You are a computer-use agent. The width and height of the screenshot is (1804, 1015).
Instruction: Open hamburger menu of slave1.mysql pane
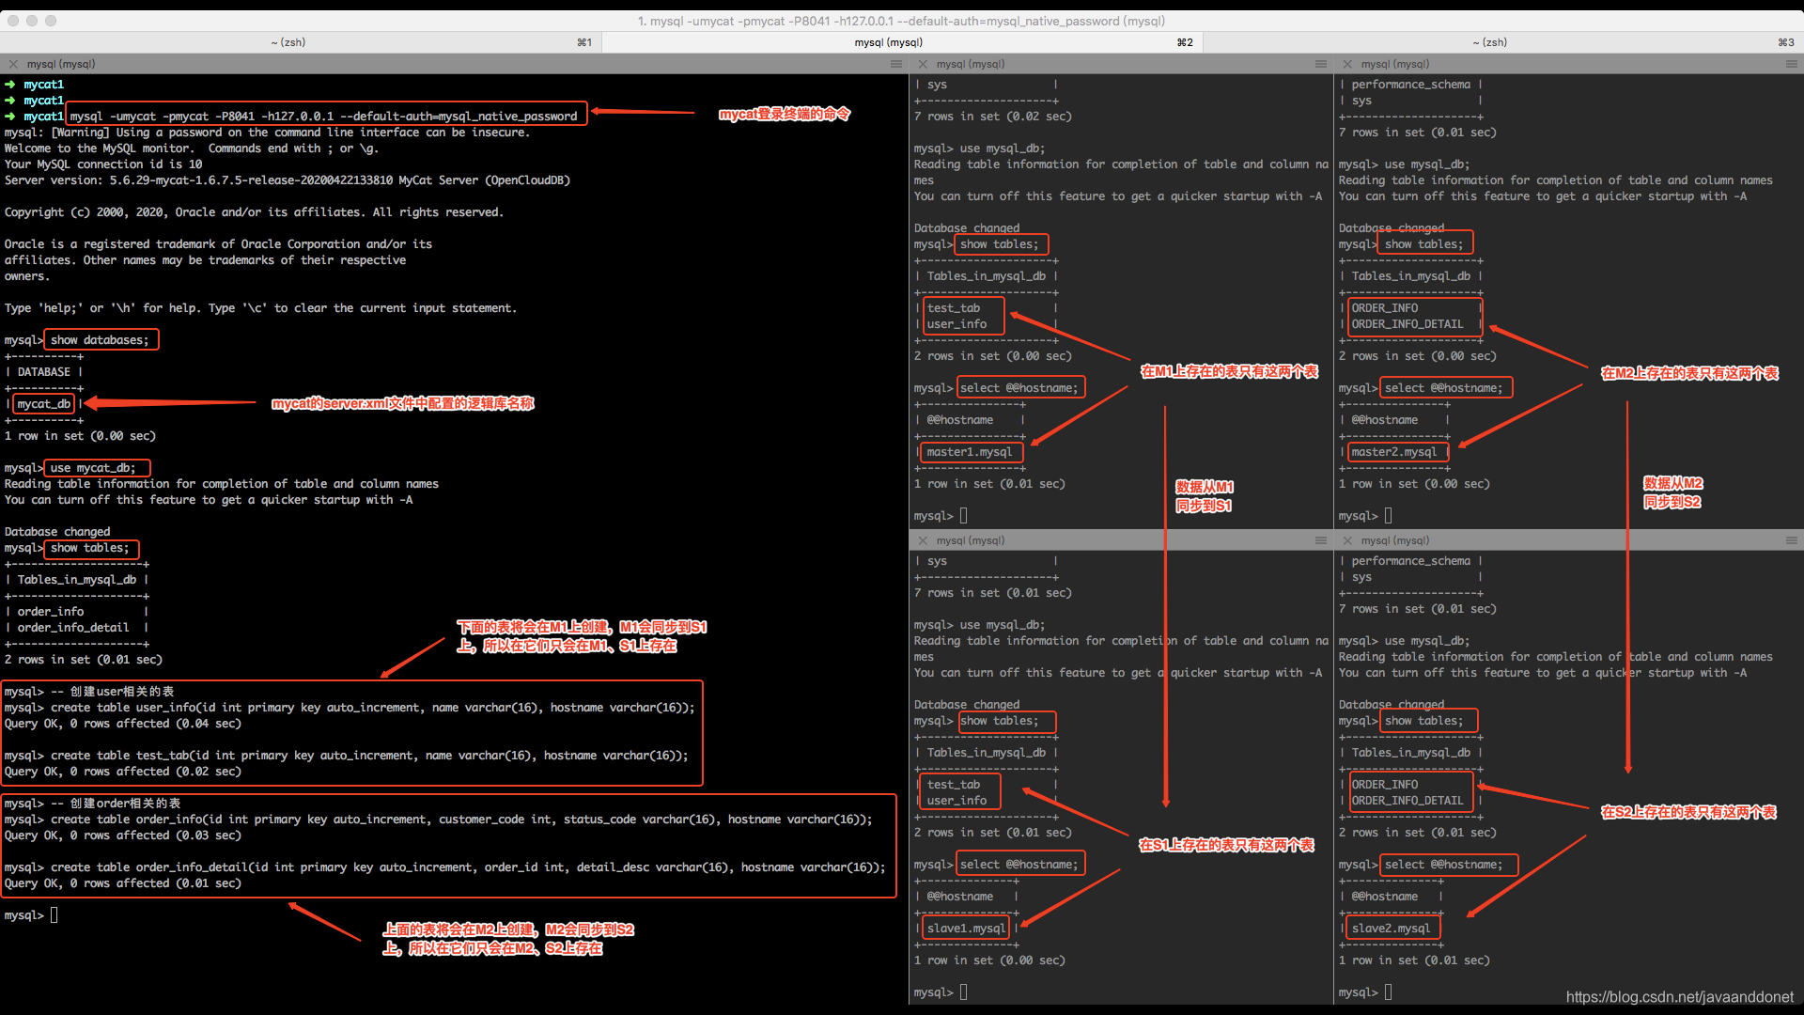[1320, 540]
